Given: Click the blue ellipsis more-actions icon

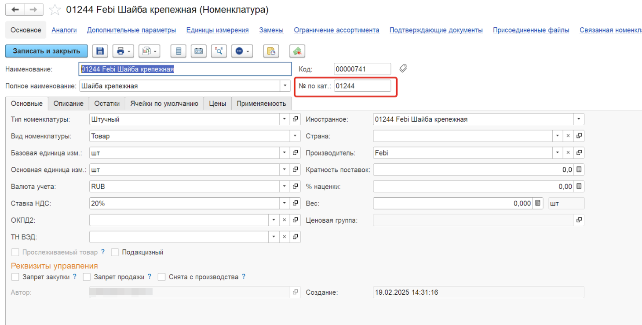Looking at the screenshot, I should [242, 51].
